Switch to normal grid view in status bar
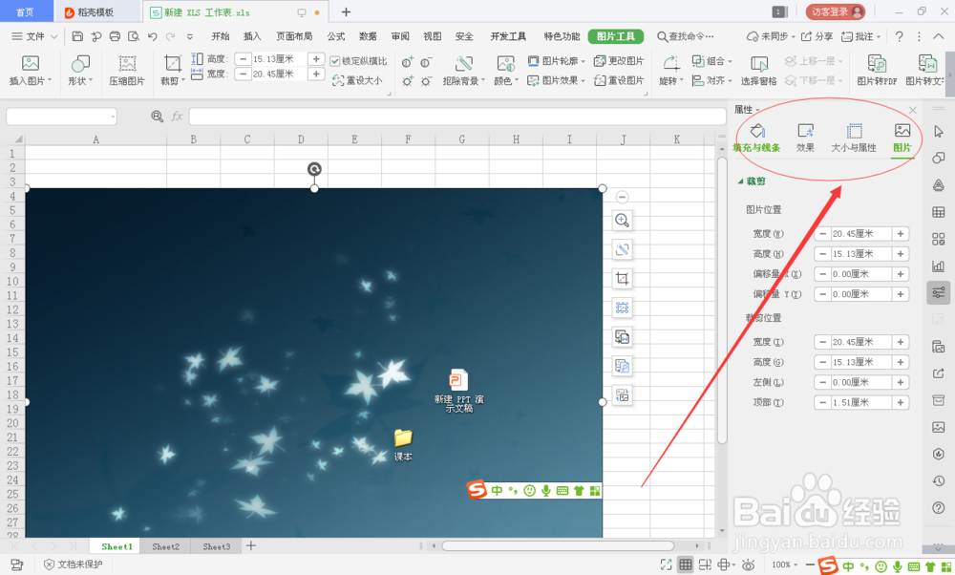The width and height of the screenshot is (955, 575). point(685,564)
